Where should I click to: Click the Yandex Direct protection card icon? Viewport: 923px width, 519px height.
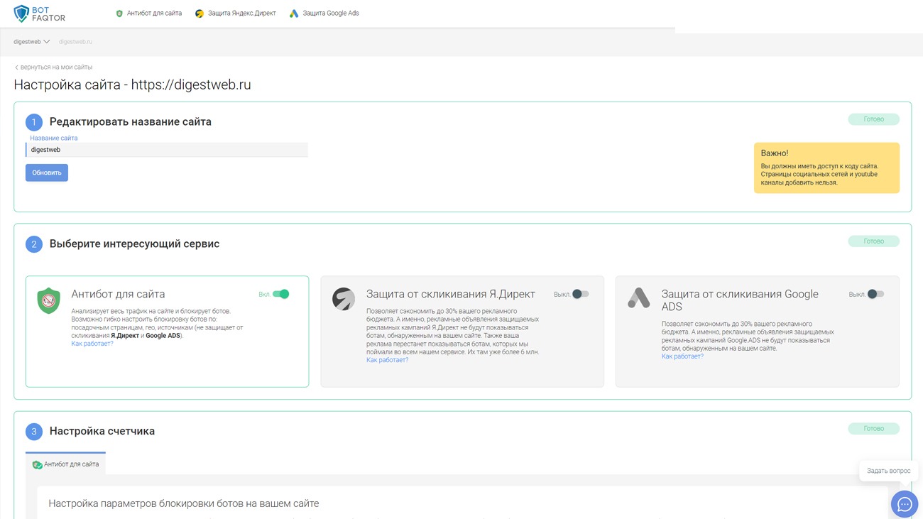(x=344, y=299)
